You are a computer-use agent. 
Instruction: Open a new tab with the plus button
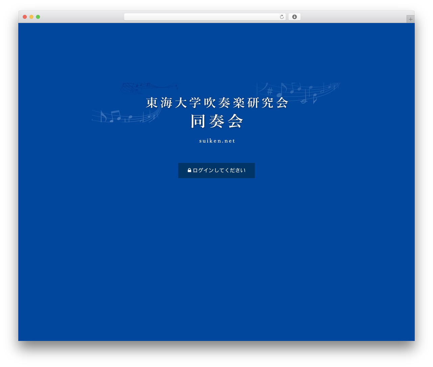410,19
